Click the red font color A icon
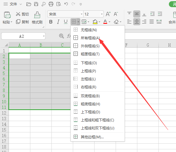176x152 pixels. click(x=105, y=22)
